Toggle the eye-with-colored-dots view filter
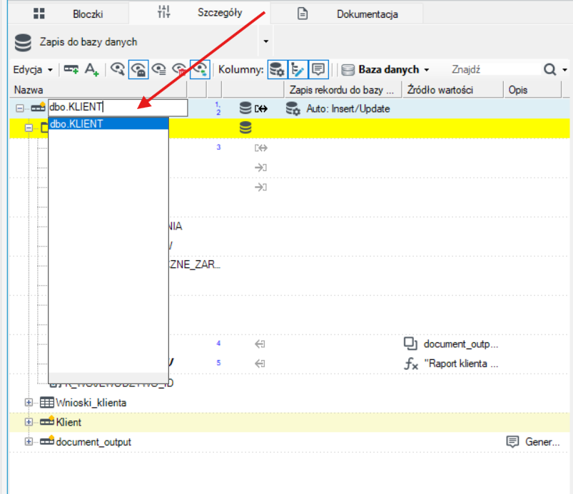This screenshot has width=573, height=494. (200, 69)
